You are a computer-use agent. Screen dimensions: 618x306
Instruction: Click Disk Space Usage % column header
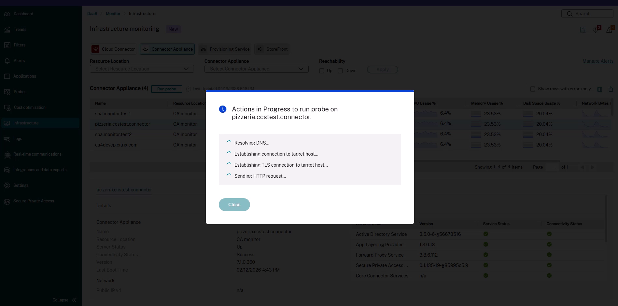(541, 103)
